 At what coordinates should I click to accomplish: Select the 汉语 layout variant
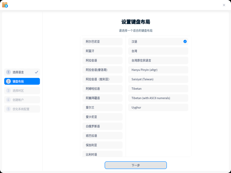click(x=158, y=42)
